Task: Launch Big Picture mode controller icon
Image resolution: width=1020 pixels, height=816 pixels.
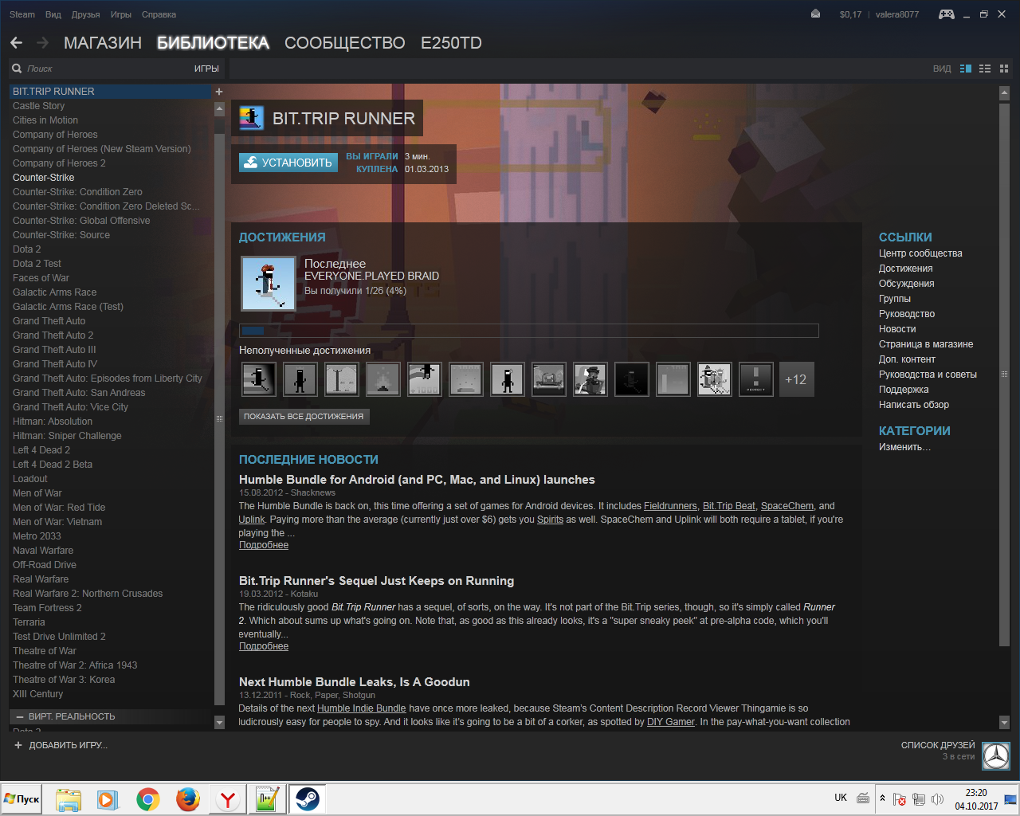Action: 947,14
